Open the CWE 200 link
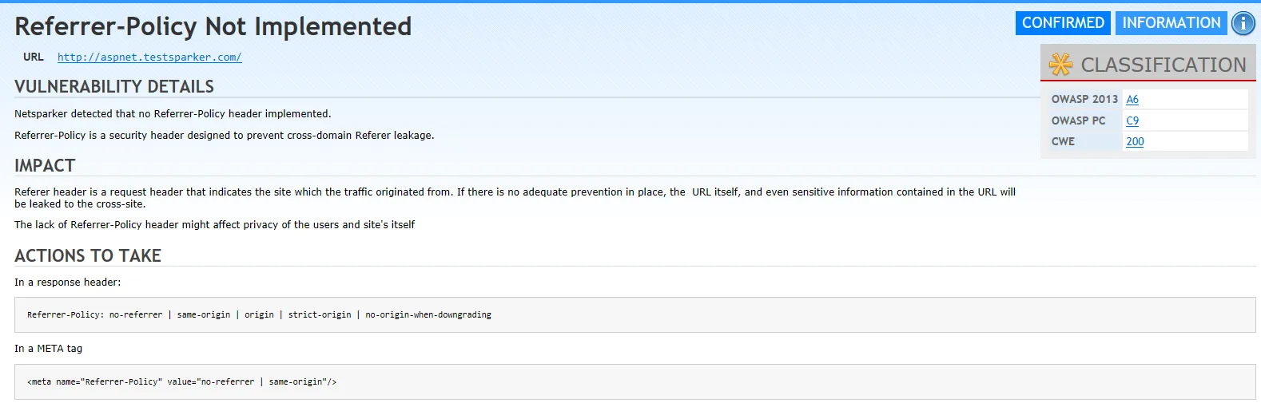1261x407 pixels. click(x=1135, y=141)
